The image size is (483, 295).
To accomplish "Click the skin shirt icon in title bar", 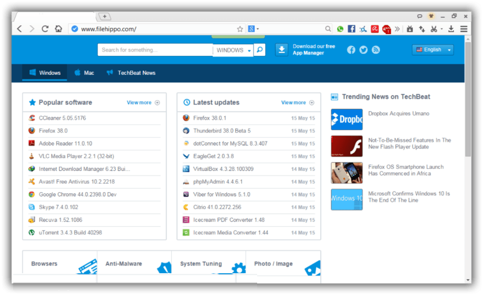I will click(431, 16).
